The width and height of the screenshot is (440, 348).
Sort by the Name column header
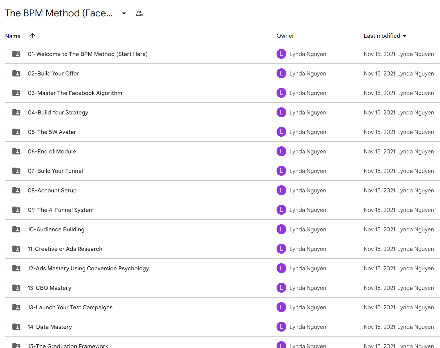(13, 36)
